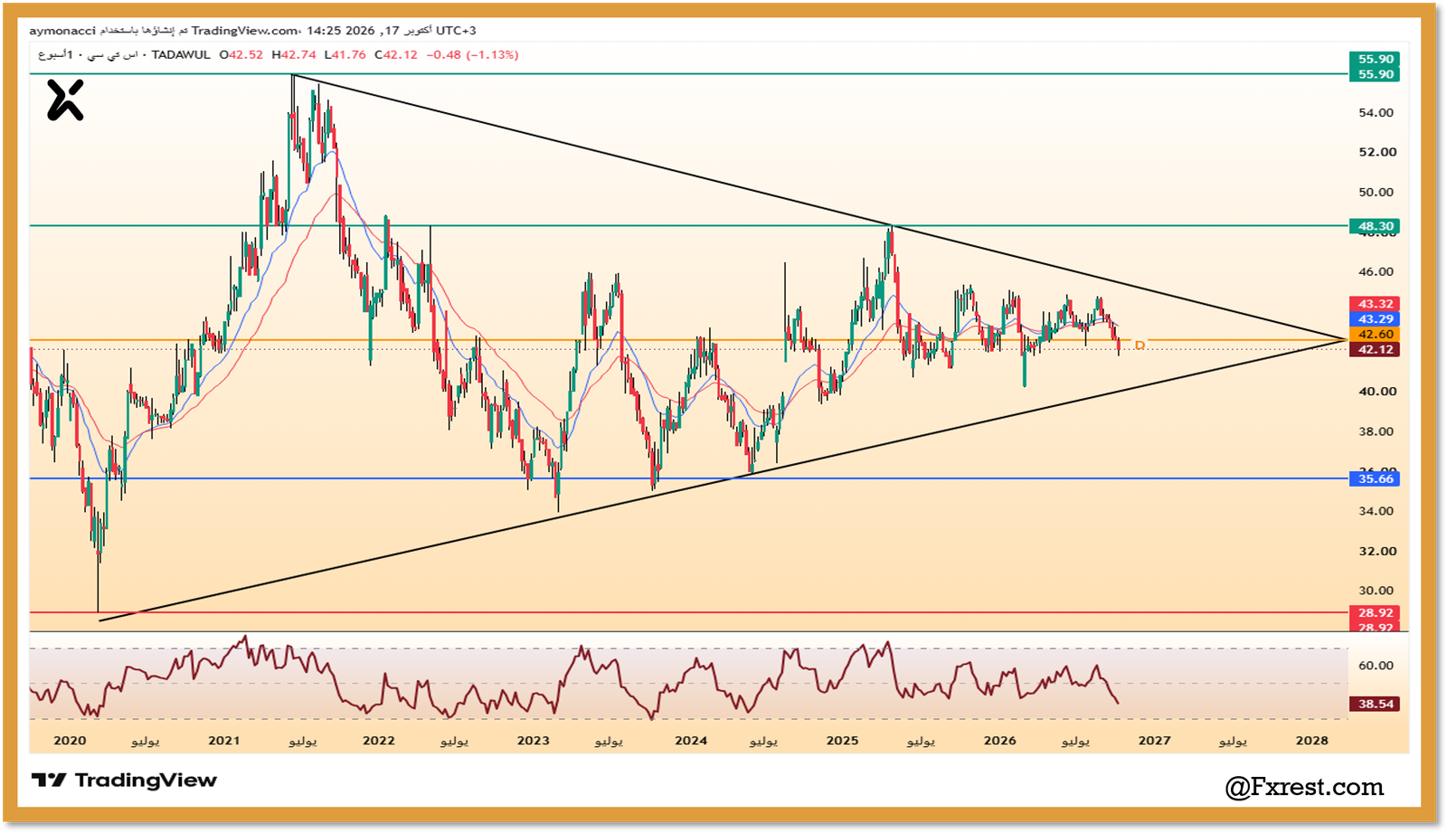Click the aymonacci author name
Image resolution: width=1447 pixels, height=833 pixels.
coord(62,31)
